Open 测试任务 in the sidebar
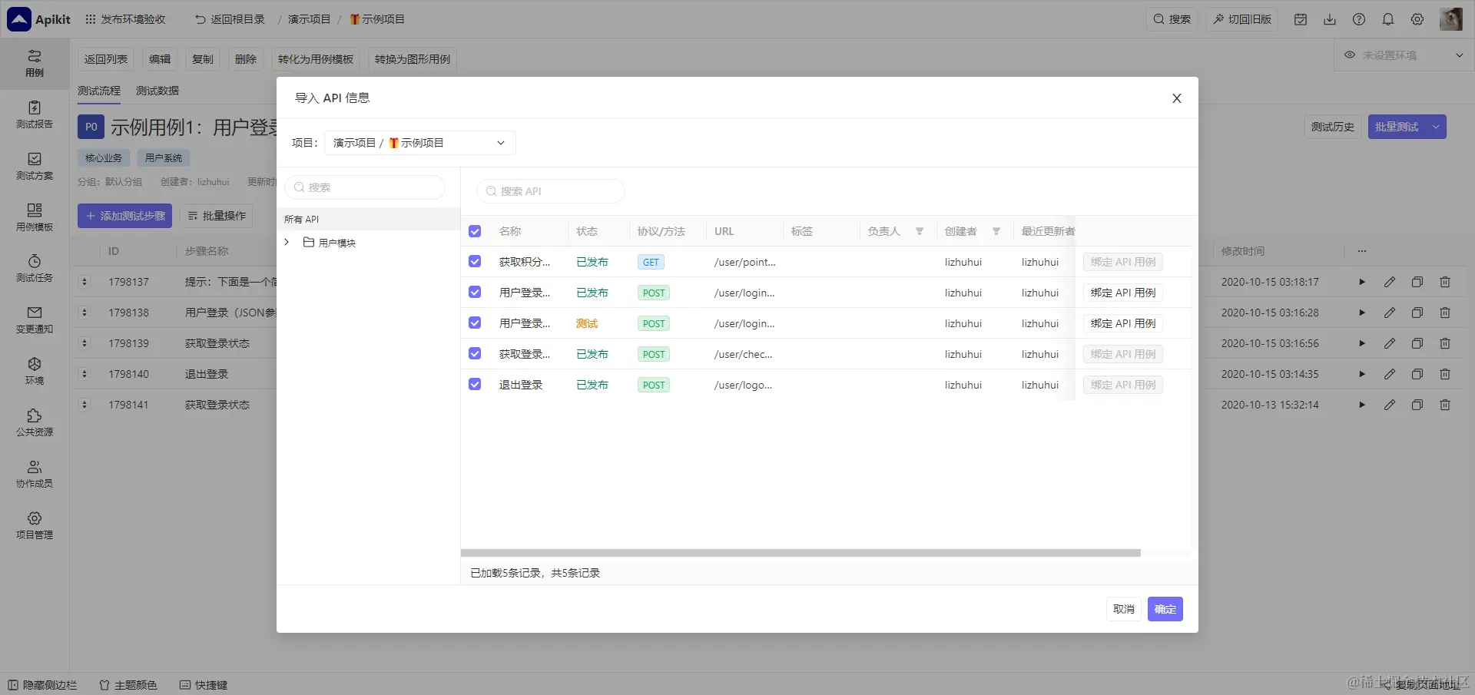The image size is (1475, 695). tap(35, 269)
